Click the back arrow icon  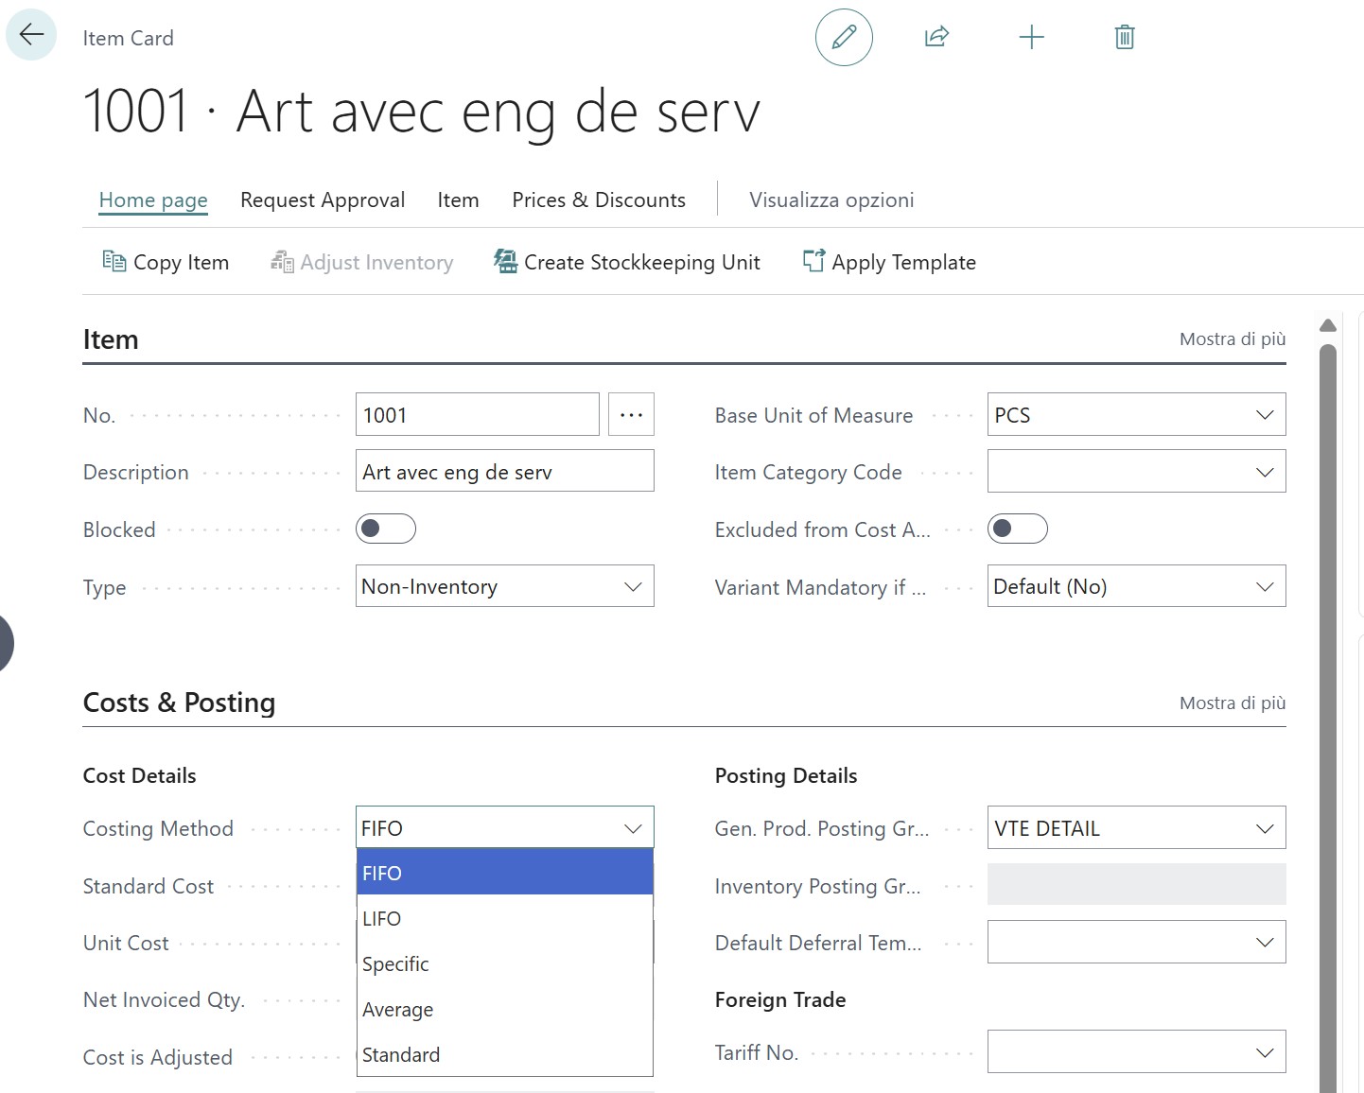click(31, 35)
